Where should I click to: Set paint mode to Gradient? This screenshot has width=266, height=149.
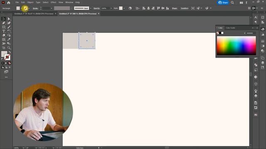tap(6, 63)
